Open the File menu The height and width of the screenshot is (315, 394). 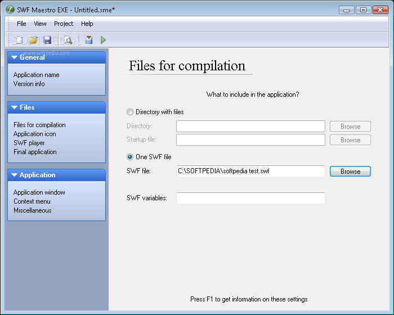coord(21,24)
